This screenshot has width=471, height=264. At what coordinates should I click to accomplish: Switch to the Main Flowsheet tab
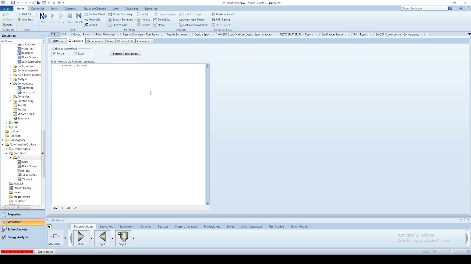[106, 34]
